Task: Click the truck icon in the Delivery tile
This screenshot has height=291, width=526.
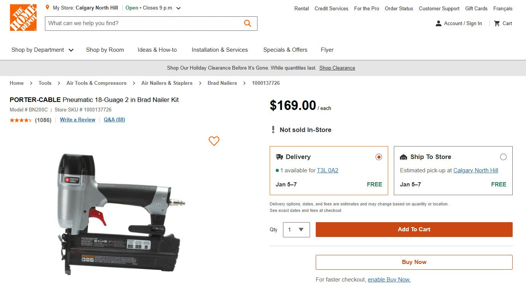Action: tap(279, 157)
